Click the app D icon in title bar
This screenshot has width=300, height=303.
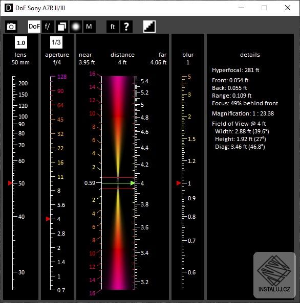pyautogui.click(x=9, y=8)
